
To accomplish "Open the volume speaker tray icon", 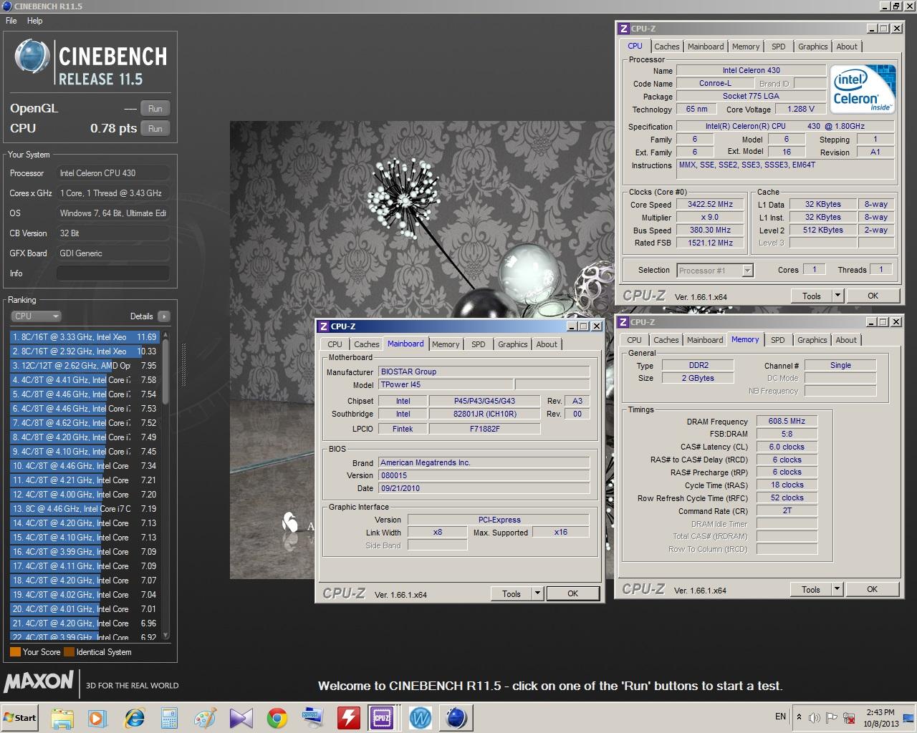I will point(815,717).
